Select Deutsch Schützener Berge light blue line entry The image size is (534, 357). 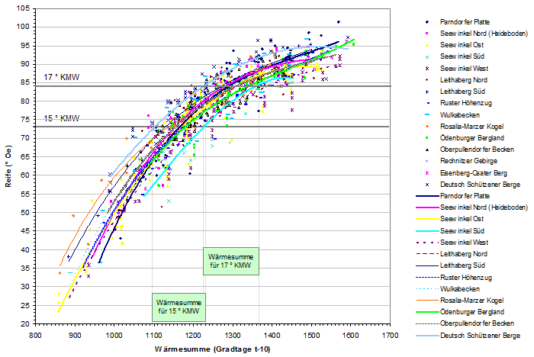click(x=468, y=336)
